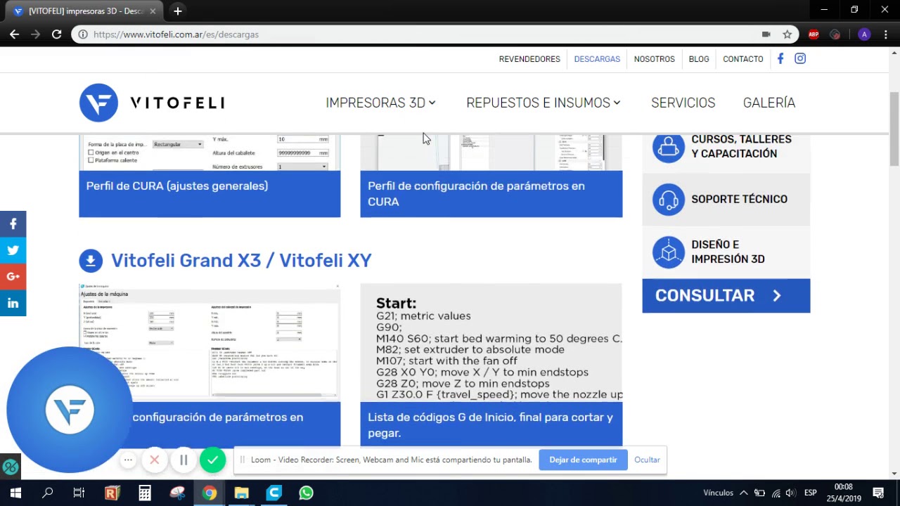The image size is (900, 506).
Task: Open the notification center icon
Action: click(x=878, y=493)
